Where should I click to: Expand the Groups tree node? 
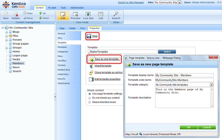6,48
